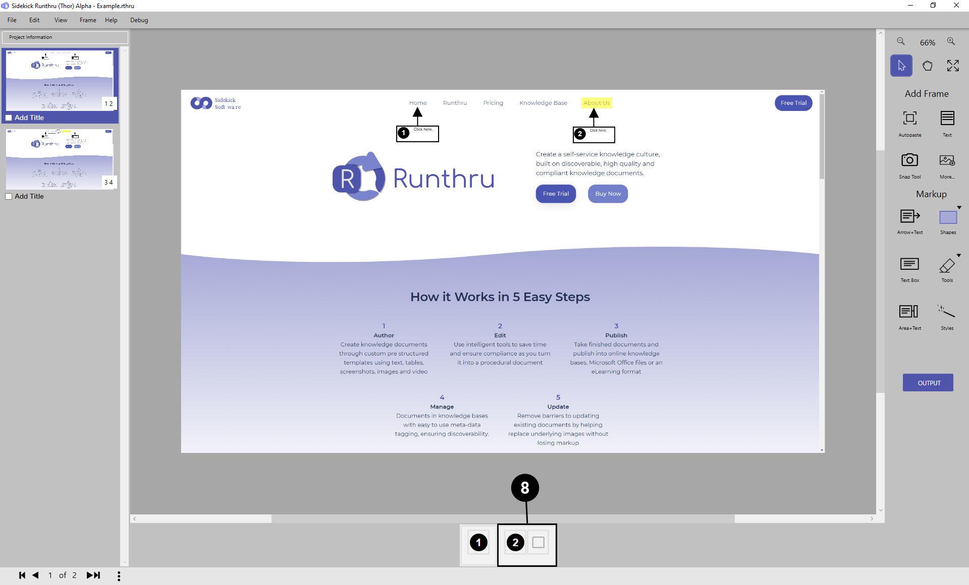This screenshot has width=969, height=585.
Task: Open the Edit menu
Action: [x=34, y=20]
